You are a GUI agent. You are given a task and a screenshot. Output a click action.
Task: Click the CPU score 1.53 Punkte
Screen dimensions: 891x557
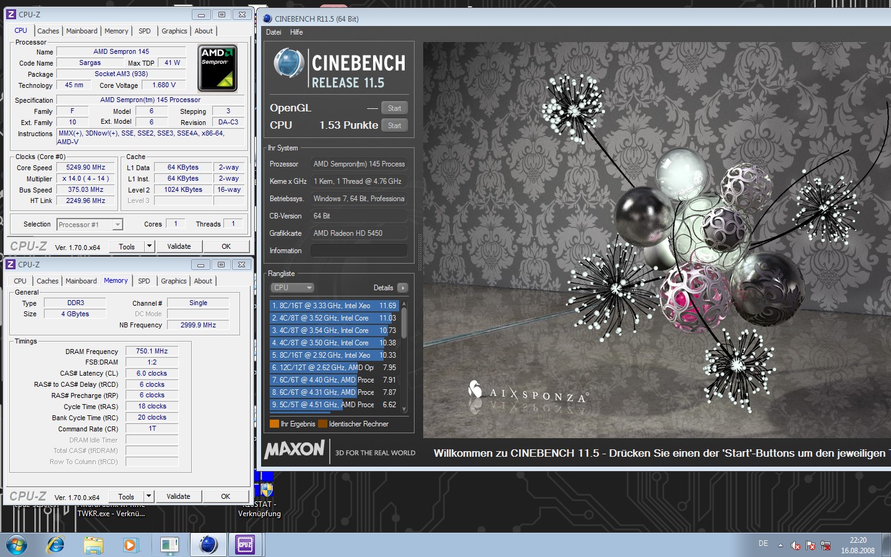348,126
